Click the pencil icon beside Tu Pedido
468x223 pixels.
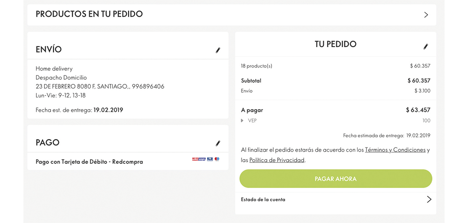425,47
